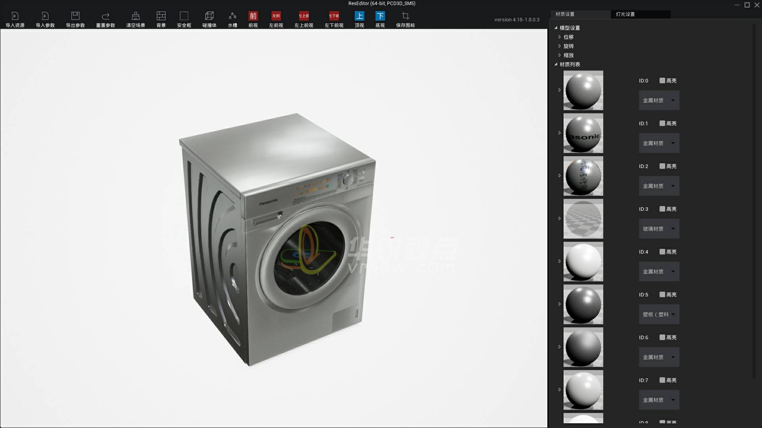Select the ID:1 Panasonic logo material thumbnail
762x428 pixels.
coord(583,133)
